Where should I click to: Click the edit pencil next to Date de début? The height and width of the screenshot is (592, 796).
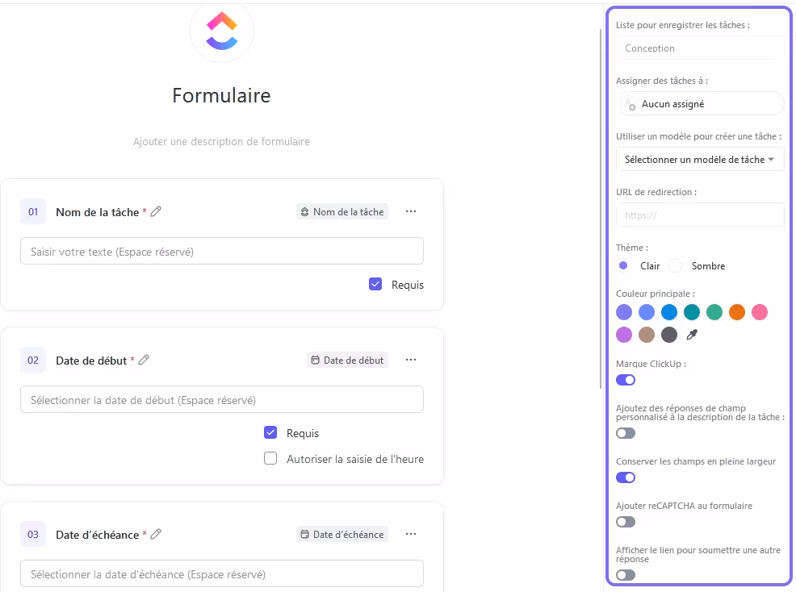[x=144, y=360]
